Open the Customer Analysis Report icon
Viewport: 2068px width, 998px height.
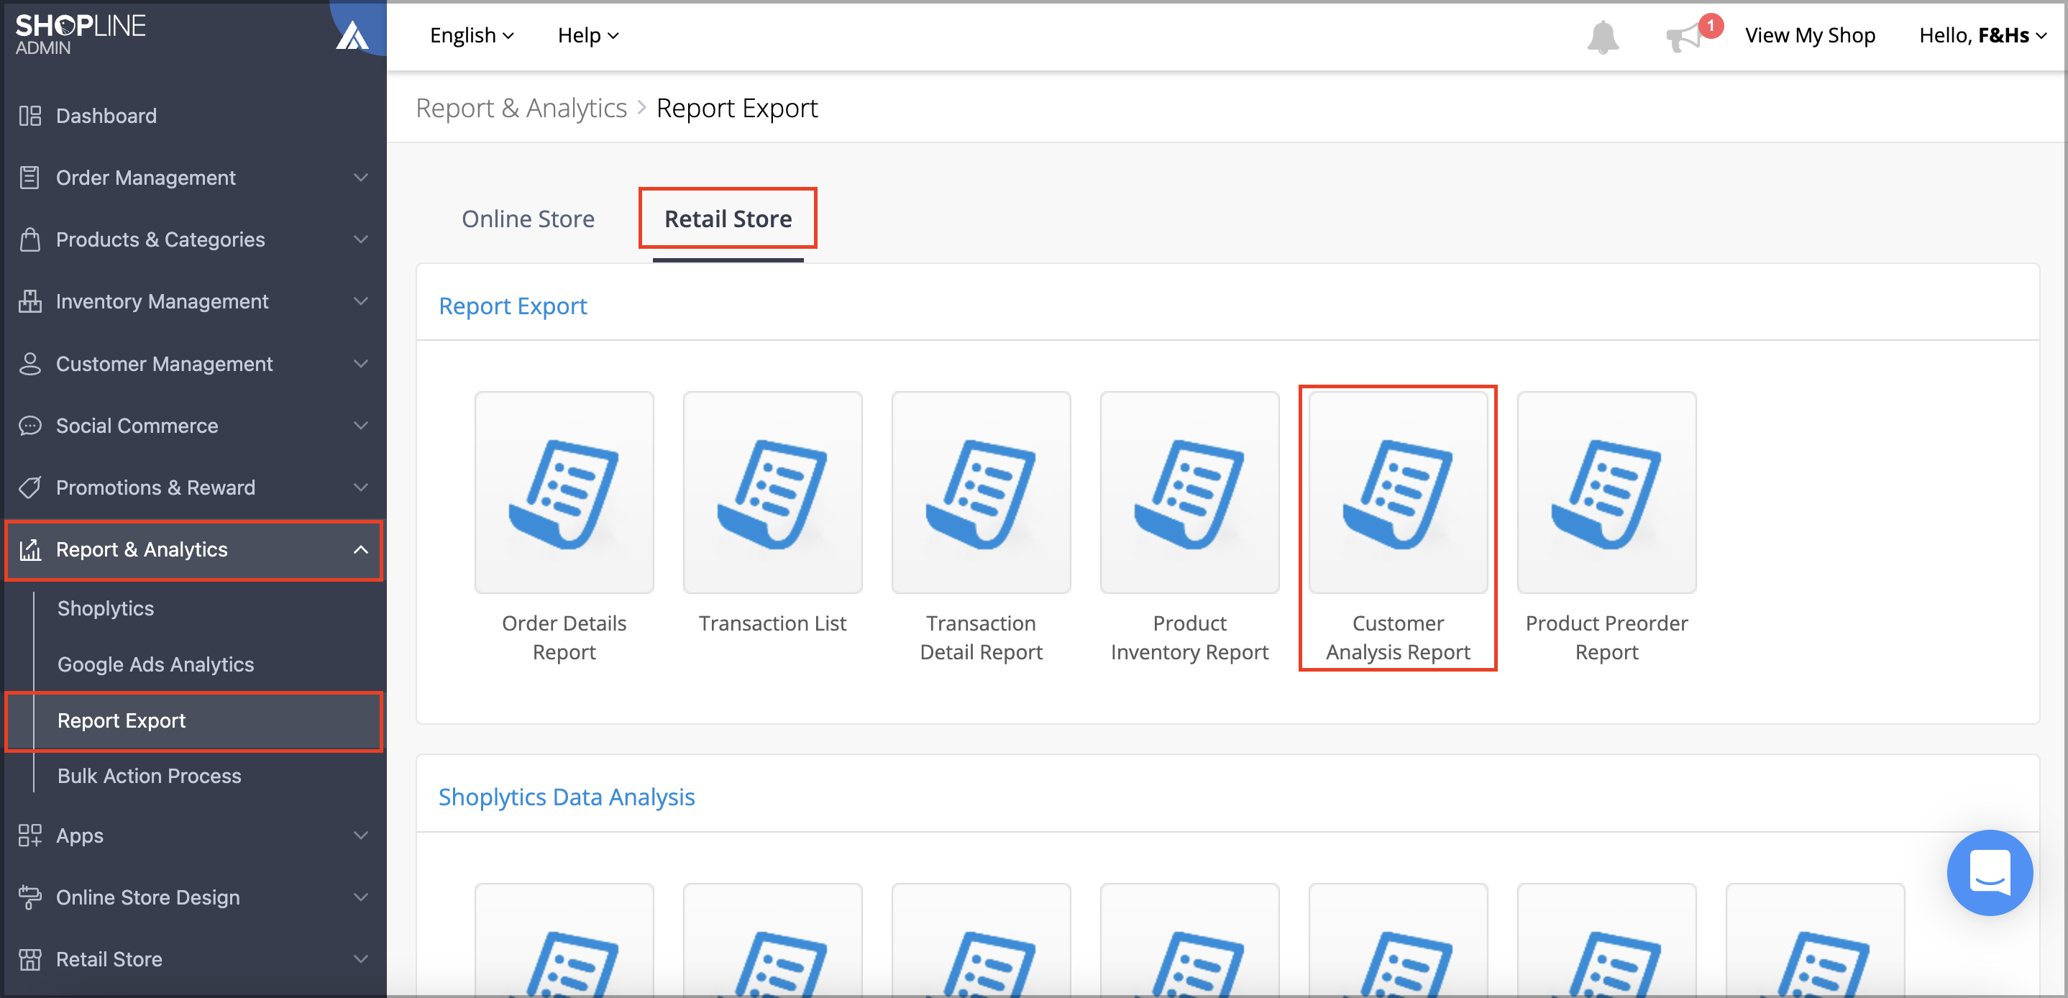click(x=1398, y=493)
